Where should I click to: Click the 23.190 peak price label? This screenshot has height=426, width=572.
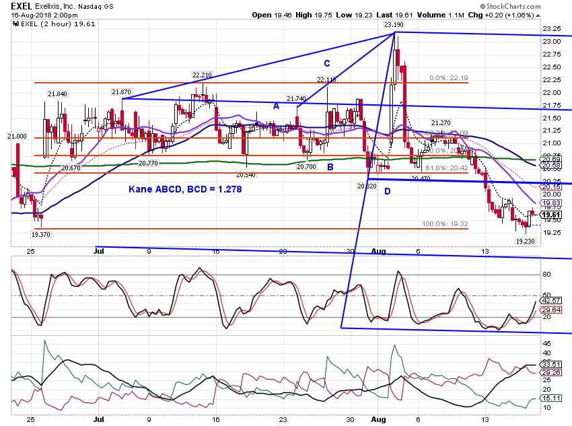click(x=394, y=25)
